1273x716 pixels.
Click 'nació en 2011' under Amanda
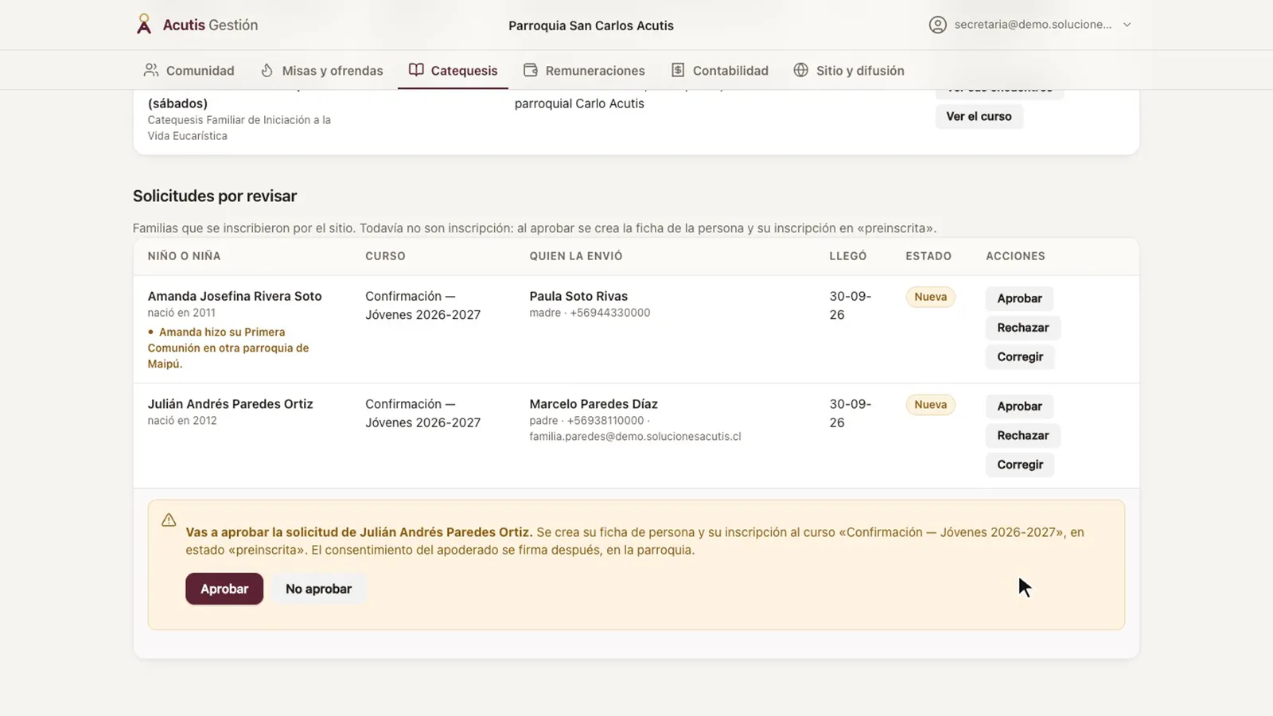point(181,313)
